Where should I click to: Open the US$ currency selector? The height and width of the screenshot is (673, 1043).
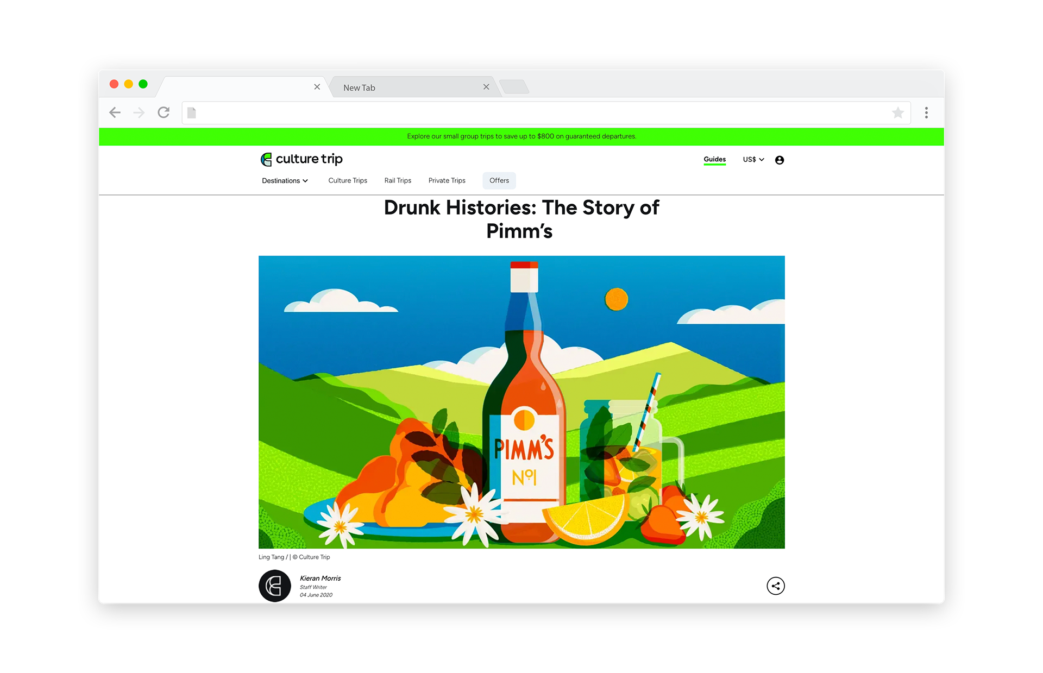click(752, 159)
